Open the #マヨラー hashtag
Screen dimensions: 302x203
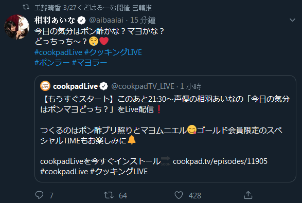tap(90, 63)
